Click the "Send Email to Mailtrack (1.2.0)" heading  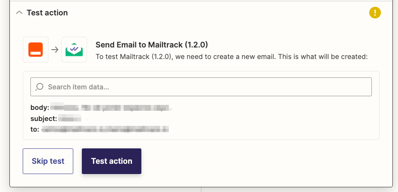click(x=152, y=45)
